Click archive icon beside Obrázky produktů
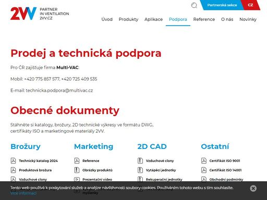The width and height of the screenshot is (267, 200). click(x=77, y=170)
